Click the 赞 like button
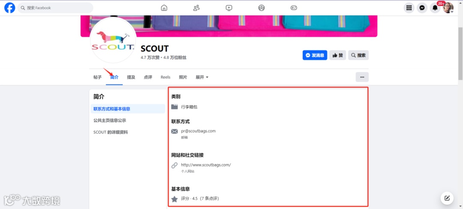Image resolution: width=463 pixels, height=209 pixels. pos(337,55)
